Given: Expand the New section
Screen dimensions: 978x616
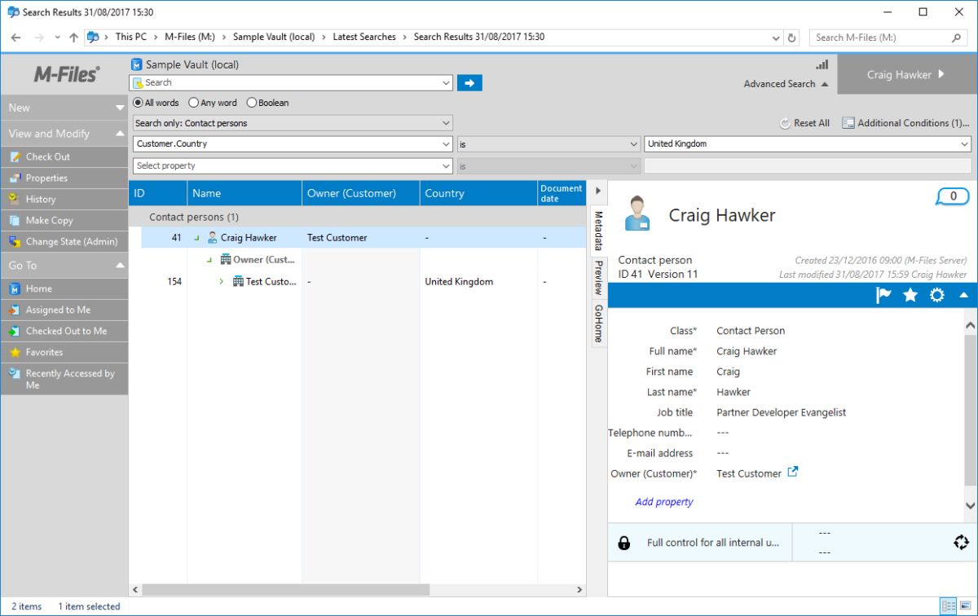Looking at the screenshot, I should pos(120,108).
